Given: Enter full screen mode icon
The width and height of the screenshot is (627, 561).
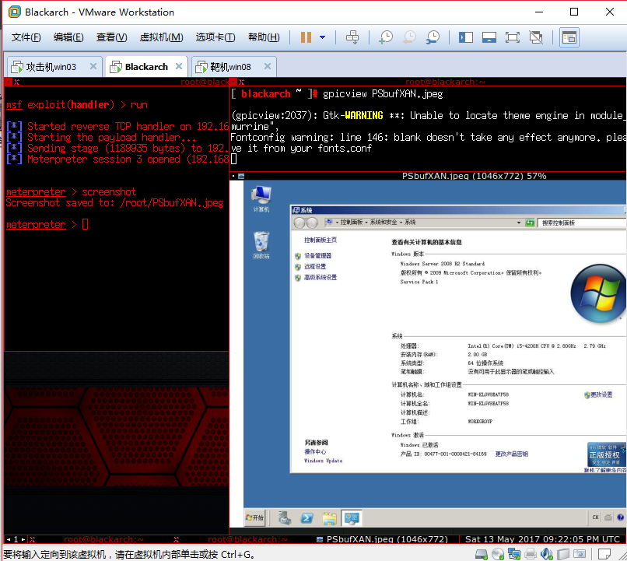Looking at the screenshot, I should (512, 37).
